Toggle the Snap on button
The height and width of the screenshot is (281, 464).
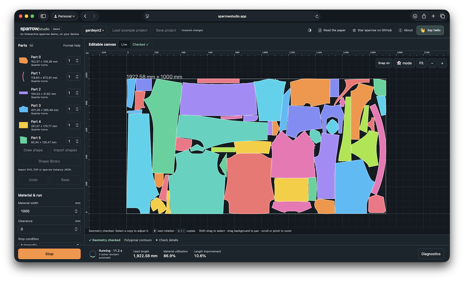pyautogui.click(x=384, y=63)
